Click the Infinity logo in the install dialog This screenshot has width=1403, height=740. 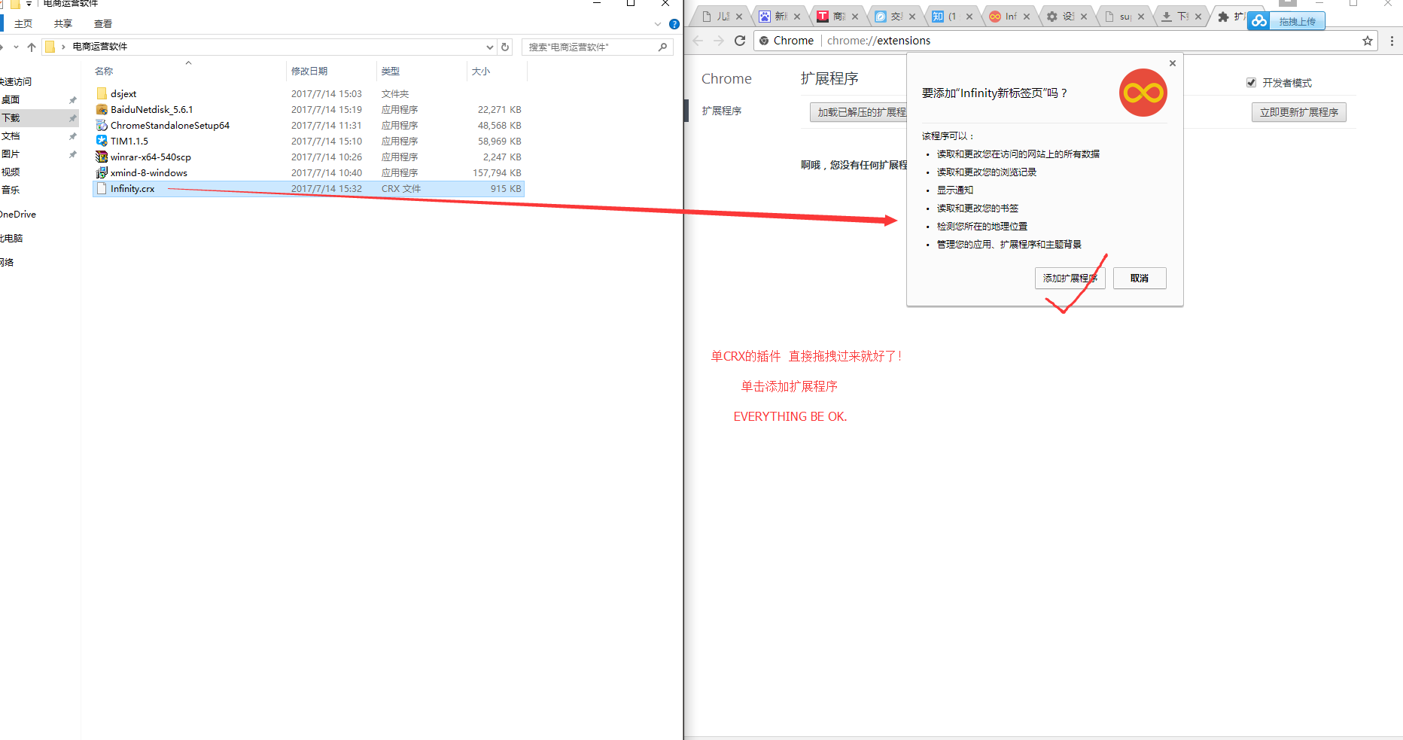click(1143, 93)
